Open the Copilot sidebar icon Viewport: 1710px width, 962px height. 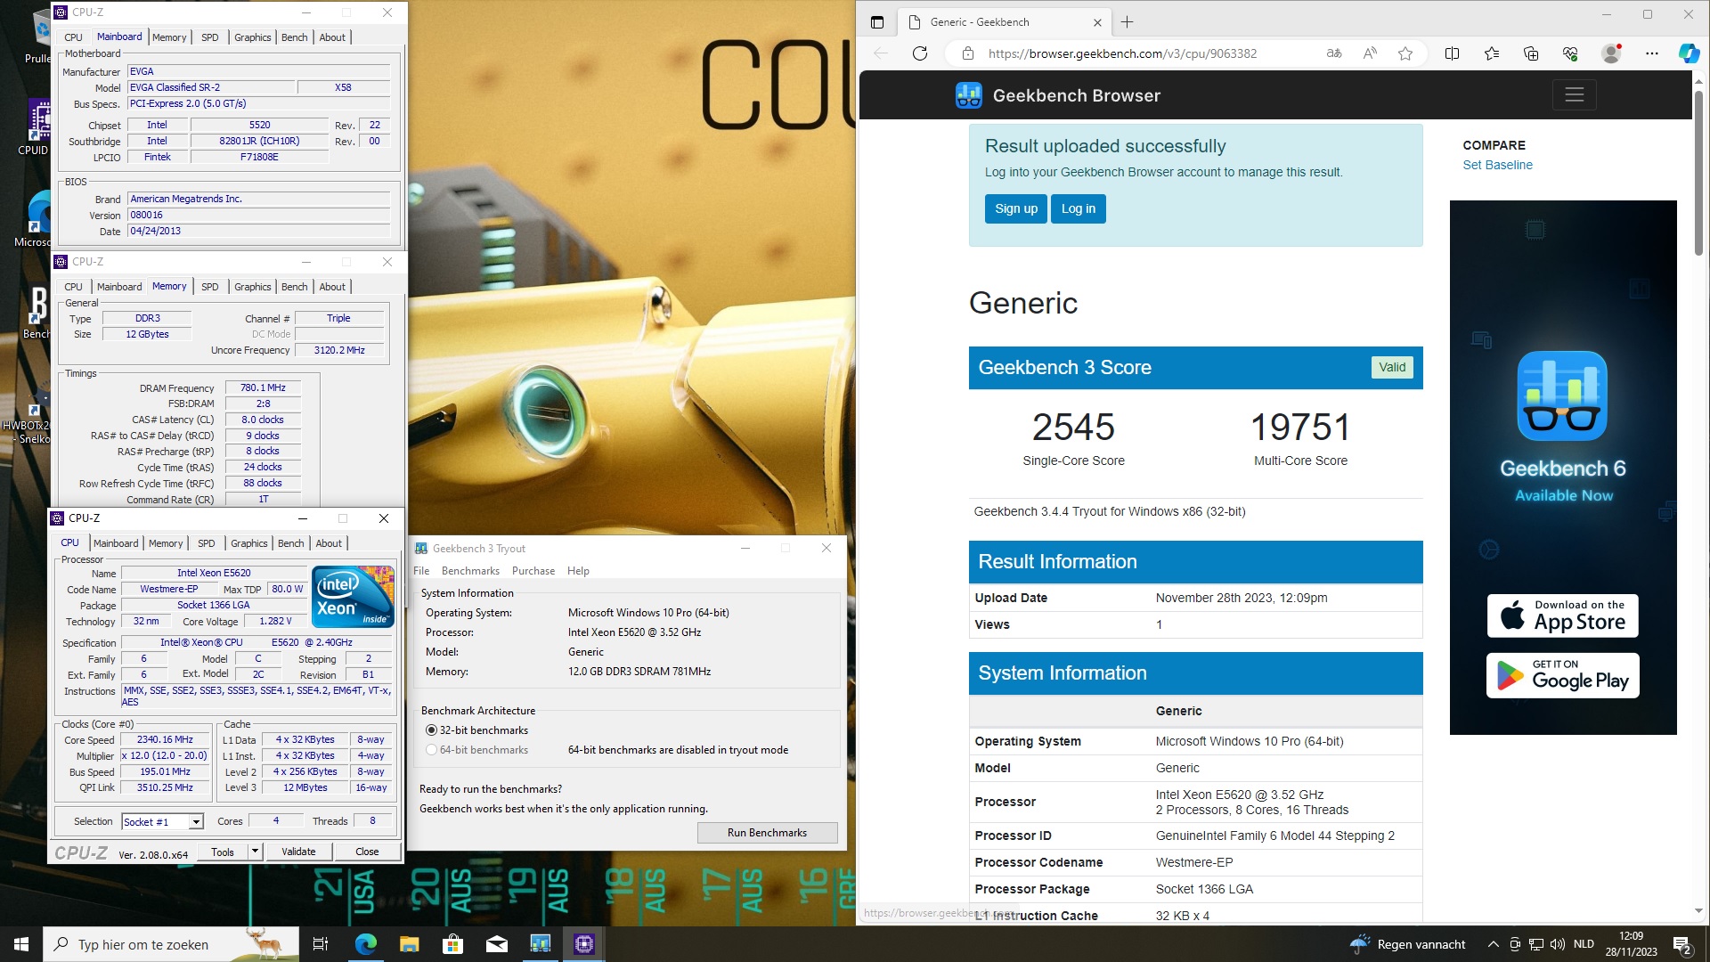(x=1689, y=53)
